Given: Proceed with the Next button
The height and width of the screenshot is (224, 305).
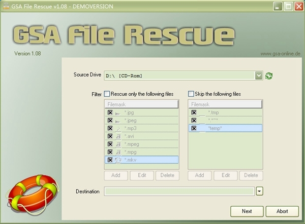Looking at the screenshot, I should (247, 211).
